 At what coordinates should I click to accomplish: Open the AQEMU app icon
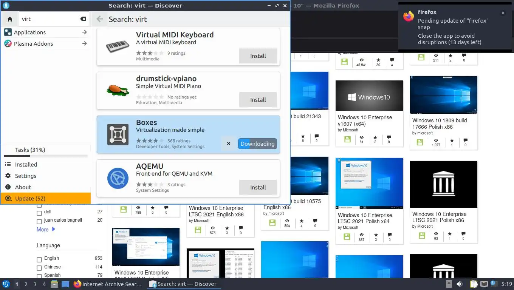118,178
